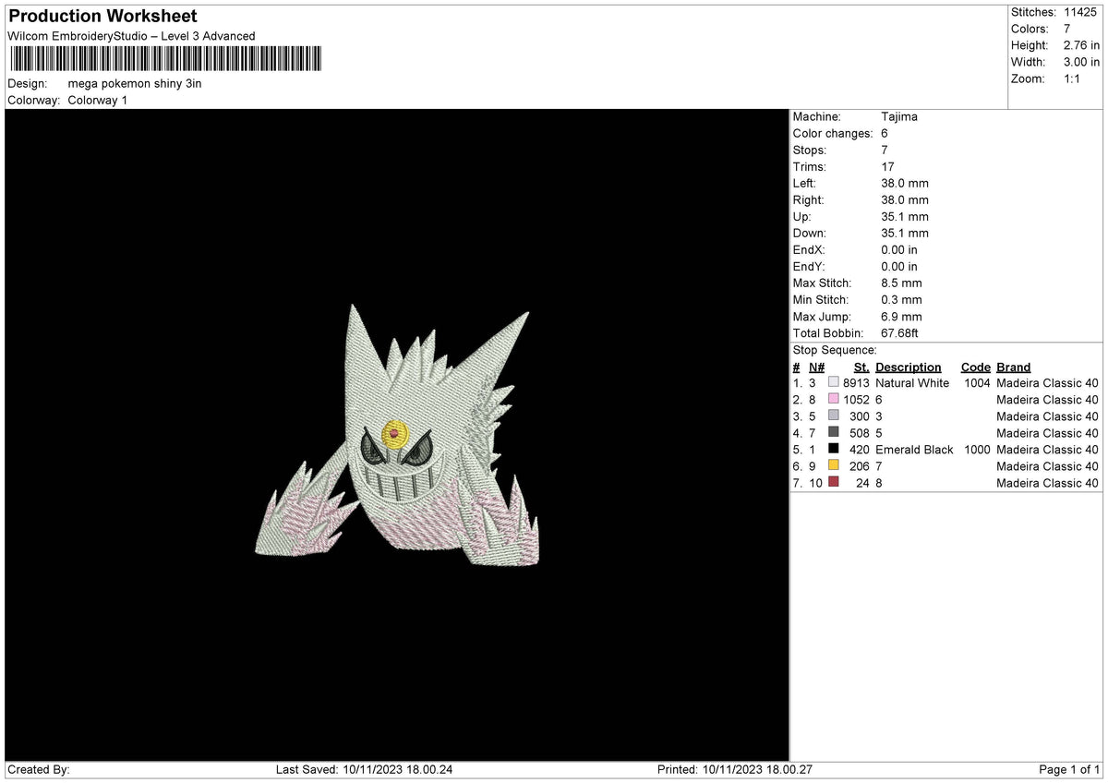Click the 'EndX:' value '0.00 in'

point(899,249)
